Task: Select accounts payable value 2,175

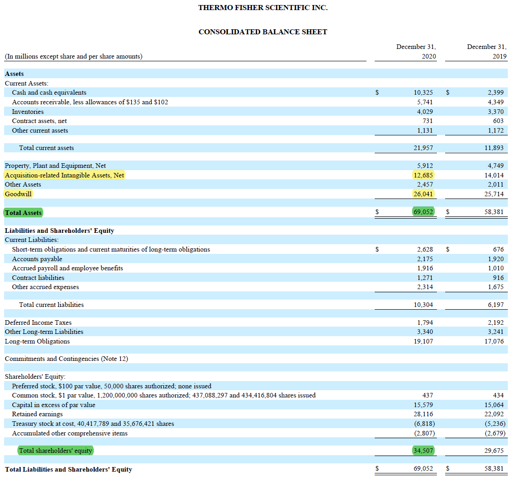Action: (x=425, y=259)
